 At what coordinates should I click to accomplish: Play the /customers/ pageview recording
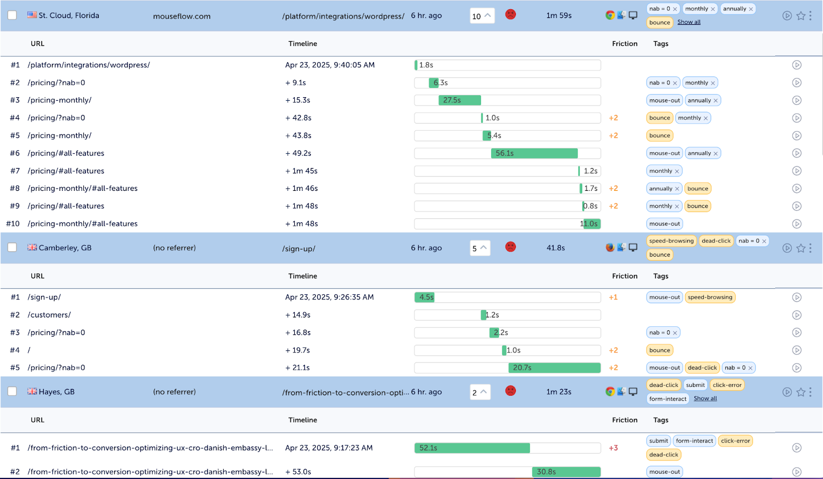(x=796, y=315)
